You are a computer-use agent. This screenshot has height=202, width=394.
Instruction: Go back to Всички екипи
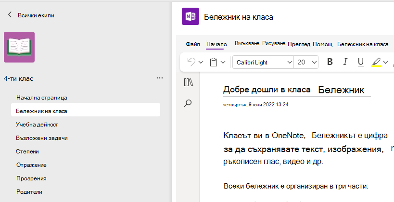(31, 15)
